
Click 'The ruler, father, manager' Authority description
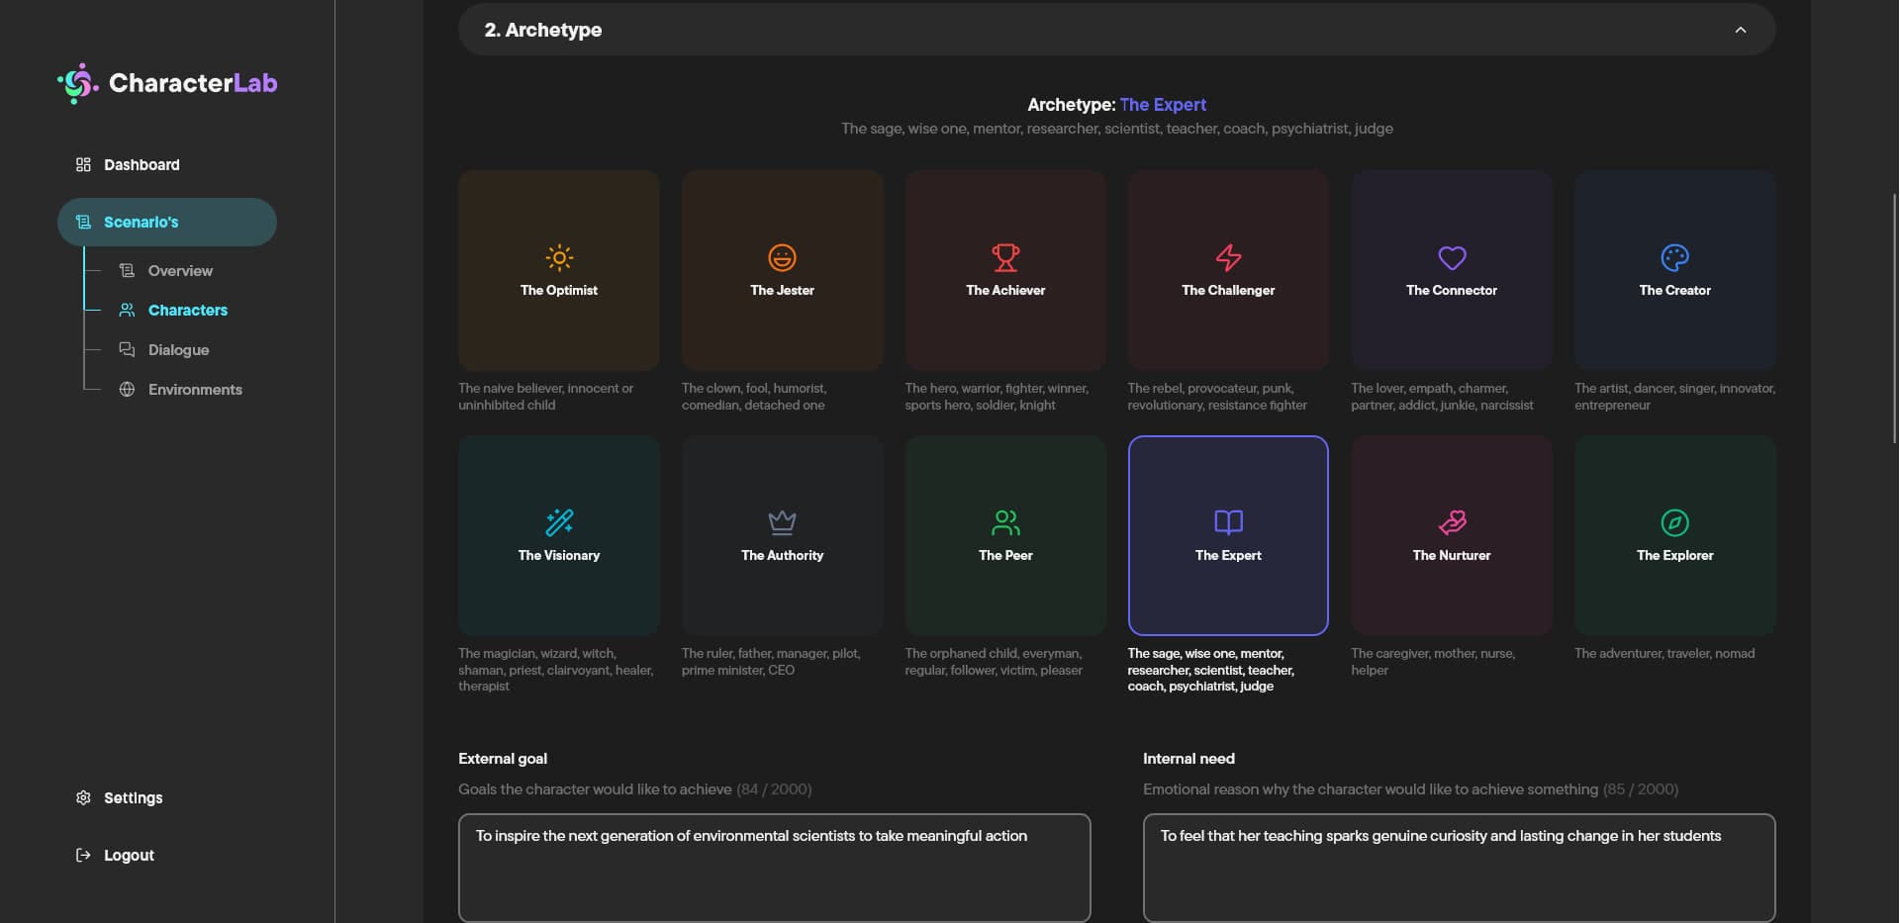tap(771, 661)
